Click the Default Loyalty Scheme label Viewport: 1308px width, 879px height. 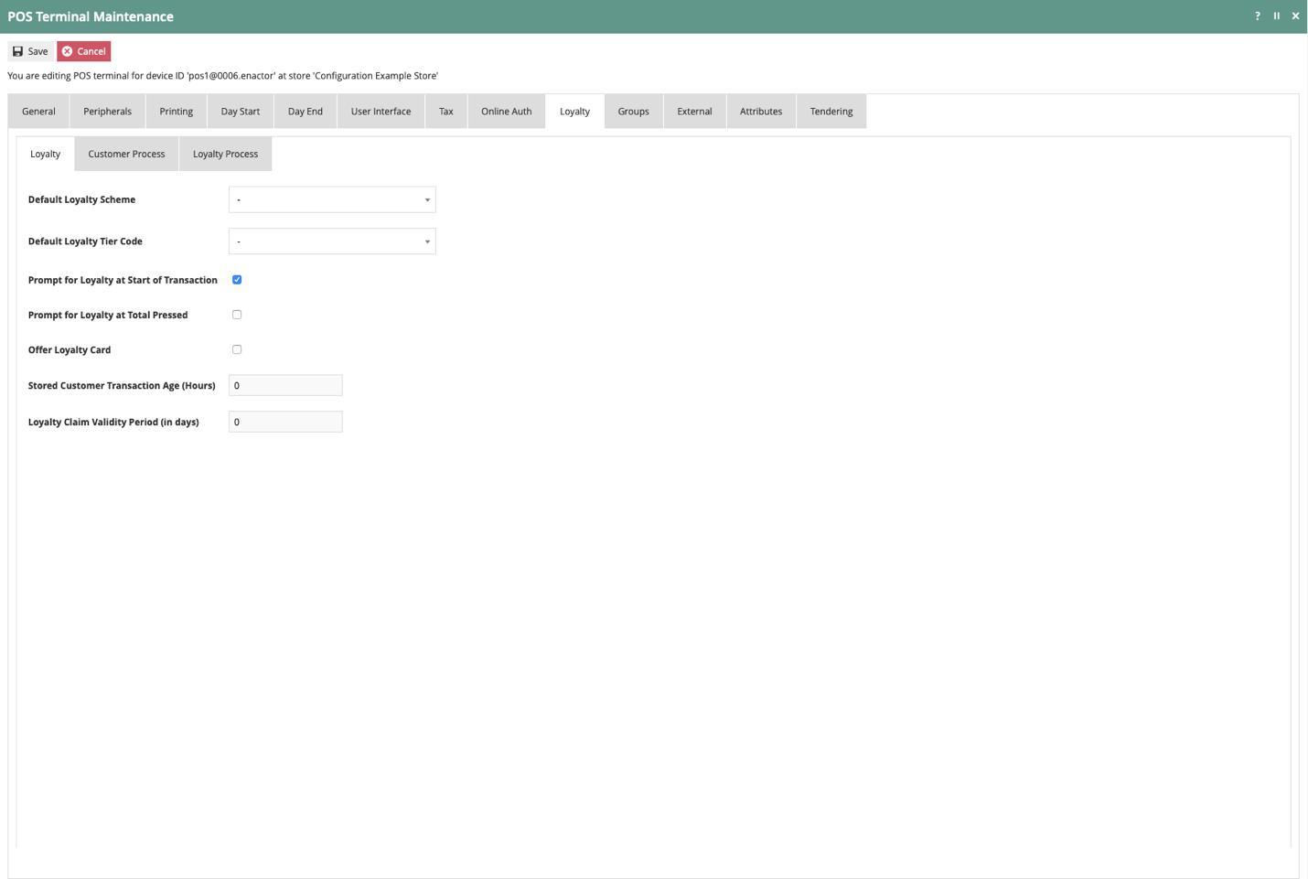[x=81, y=199]
